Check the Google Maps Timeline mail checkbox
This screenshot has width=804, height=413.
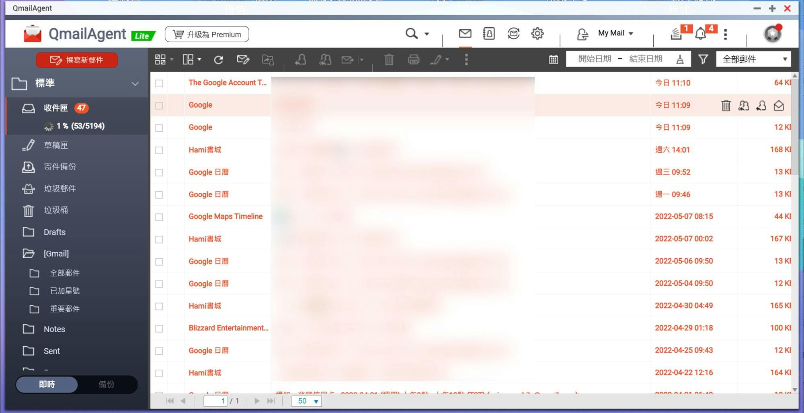(159, 217)
